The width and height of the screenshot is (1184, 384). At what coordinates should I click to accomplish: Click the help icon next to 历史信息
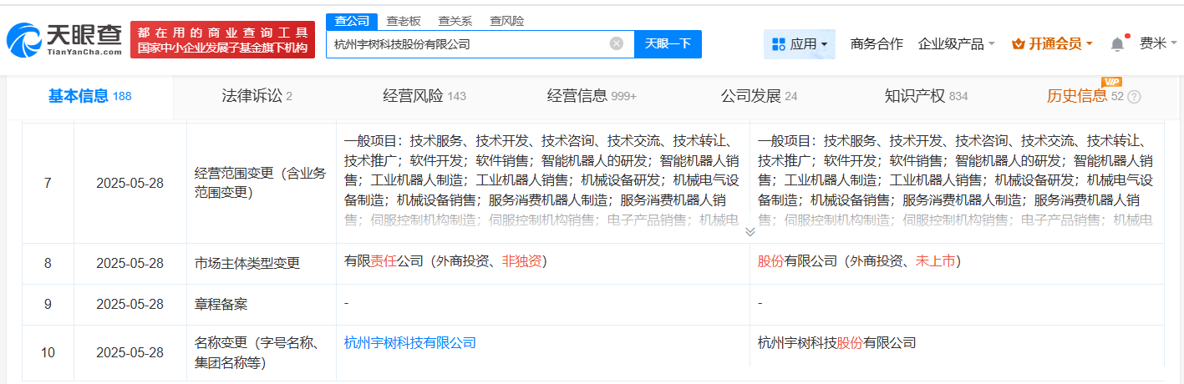pyautogui.click(x=1134, y=97)
